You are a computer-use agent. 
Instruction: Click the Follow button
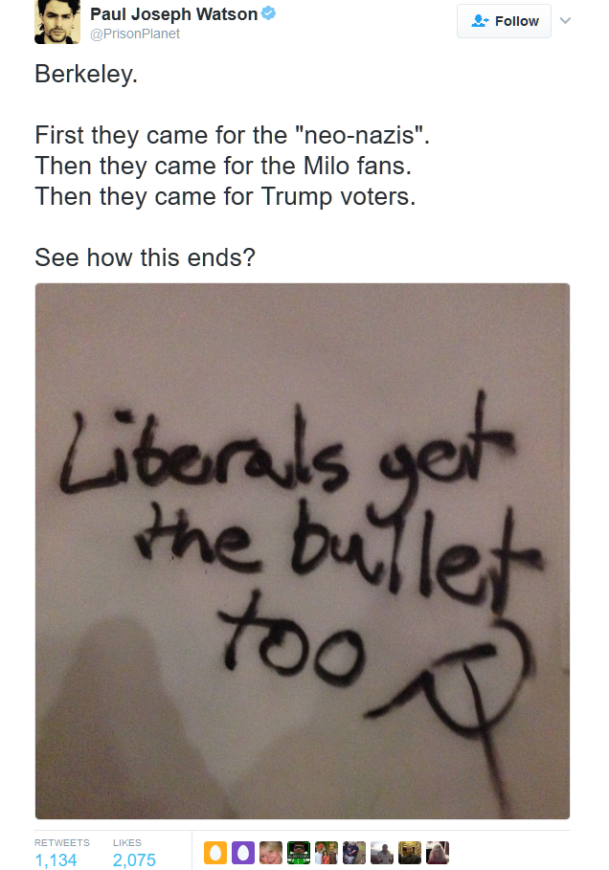pyautogui.click(x=504, y=21)
